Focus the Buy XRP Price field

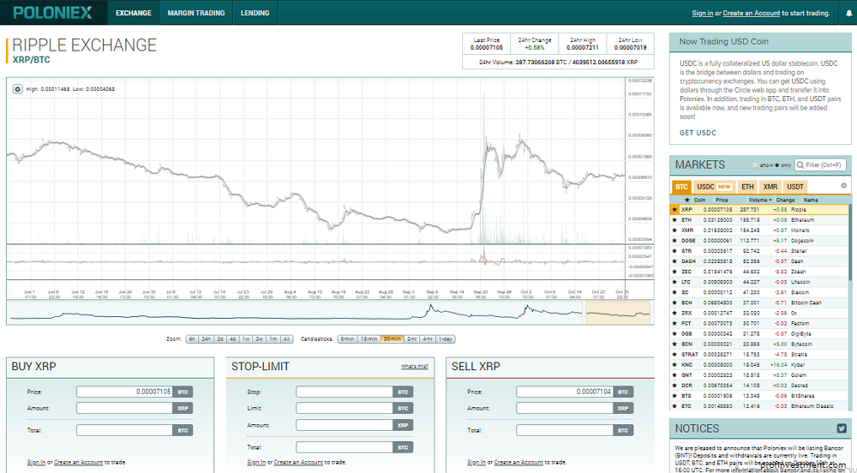(x=124, y=392)
